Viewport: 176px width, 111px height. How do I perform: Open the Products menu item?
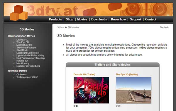pos(55,19)
